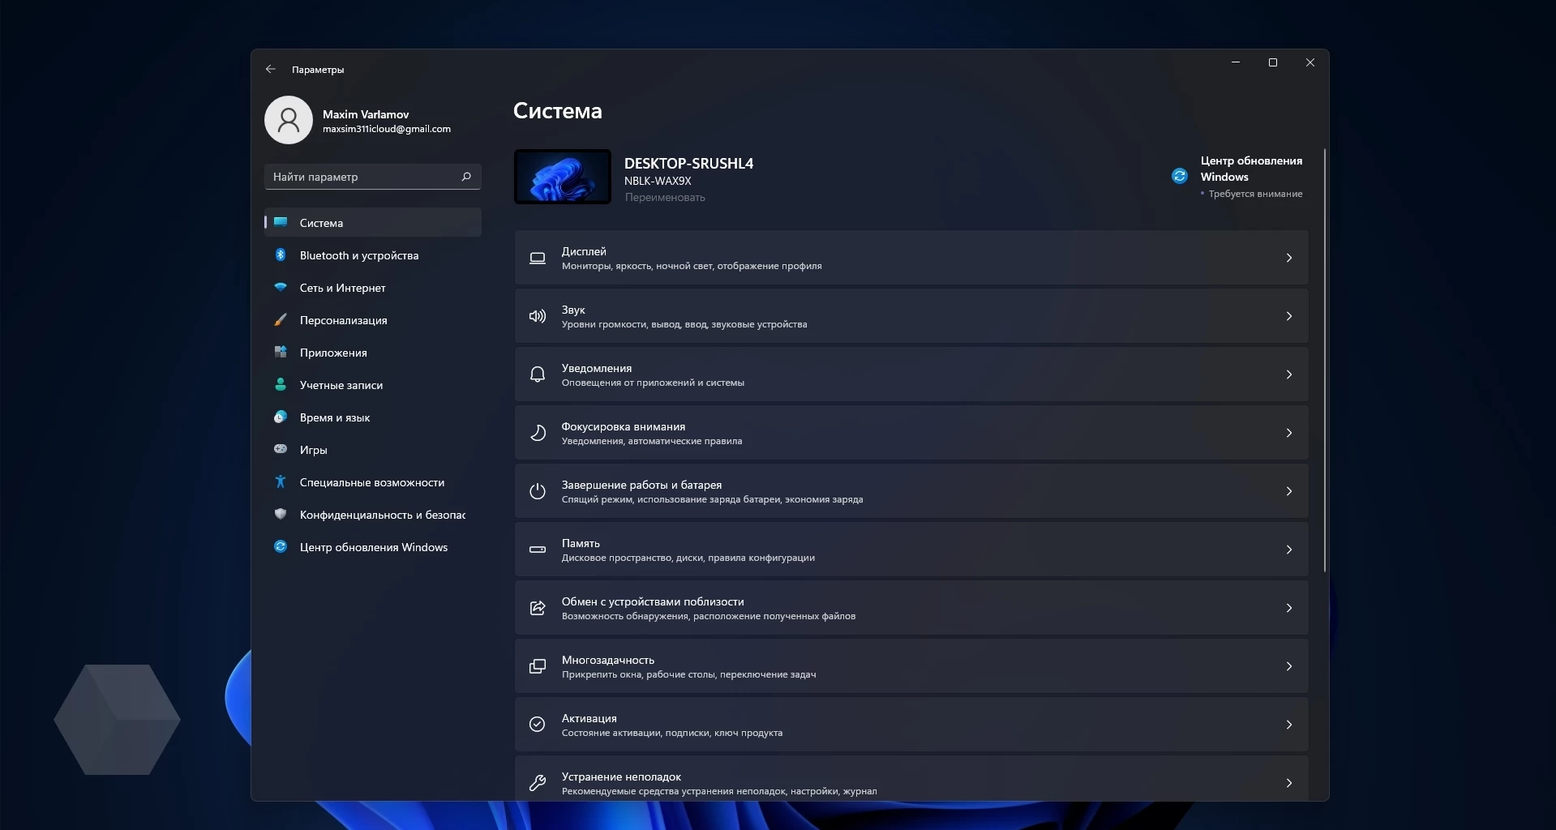The image size is (1556, 830).
Task: Click the maxsim311icloud@gmail.com email text
Action: coord(387,129)
